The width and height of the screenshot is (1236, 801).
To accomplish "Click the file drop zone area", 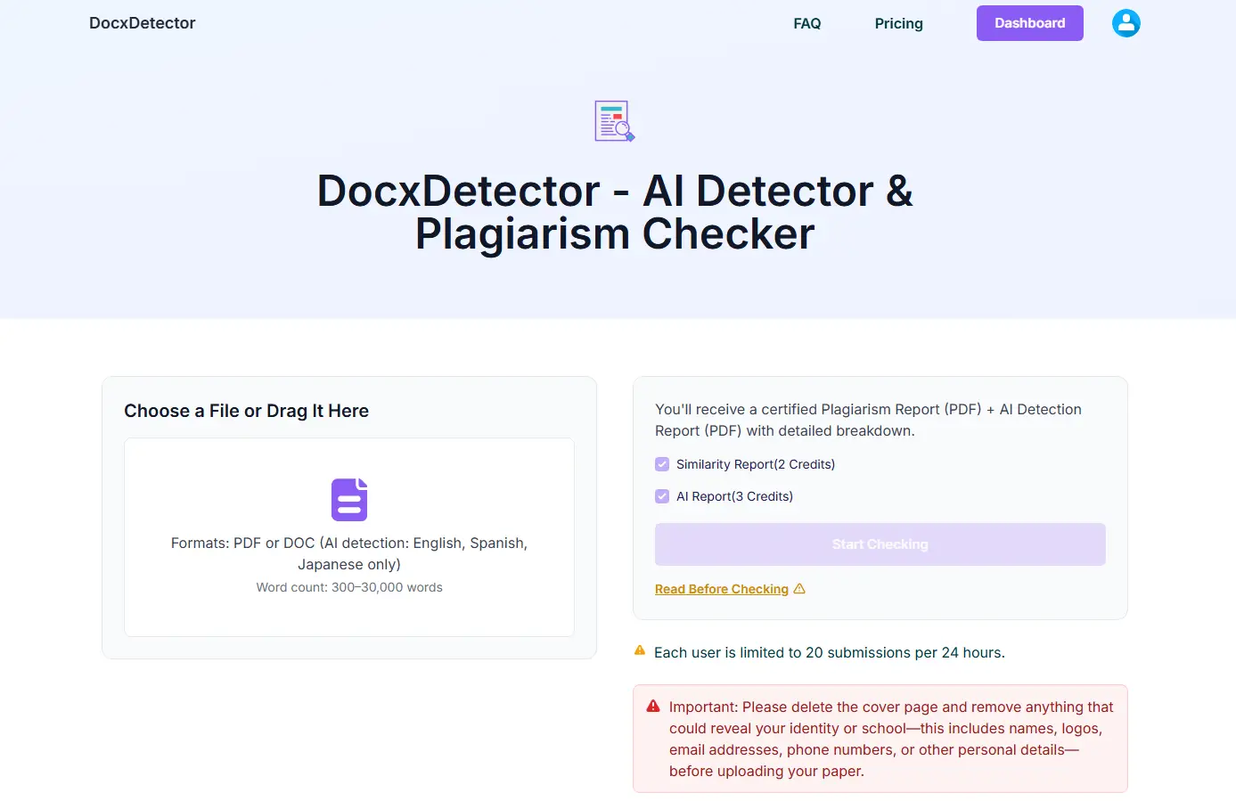I will (349, 537).
